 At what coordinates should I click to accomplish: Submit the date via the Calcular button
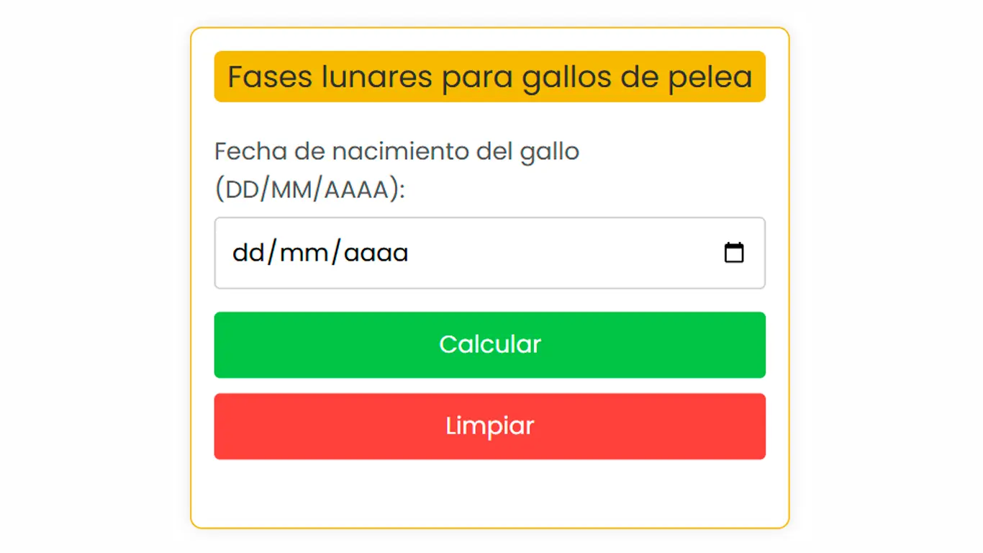(489, 345)
